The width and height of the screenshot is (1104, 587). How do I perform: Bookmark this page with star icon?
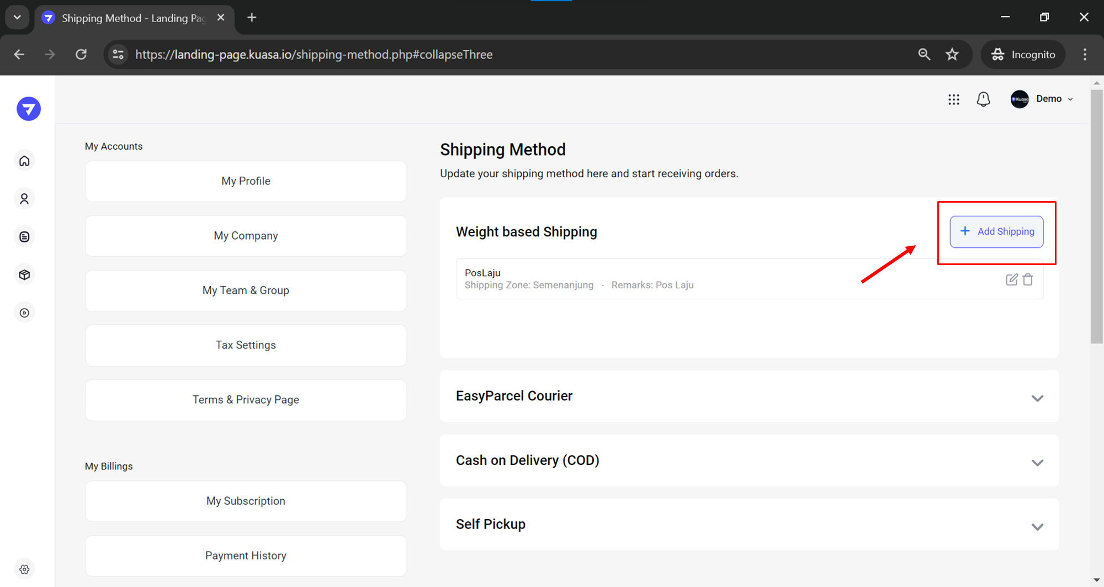[952, 55]
